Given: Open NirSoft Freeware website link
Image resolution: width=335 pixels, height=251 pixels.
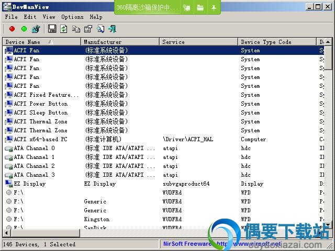Looking at the screenshot, I should 222,244.
